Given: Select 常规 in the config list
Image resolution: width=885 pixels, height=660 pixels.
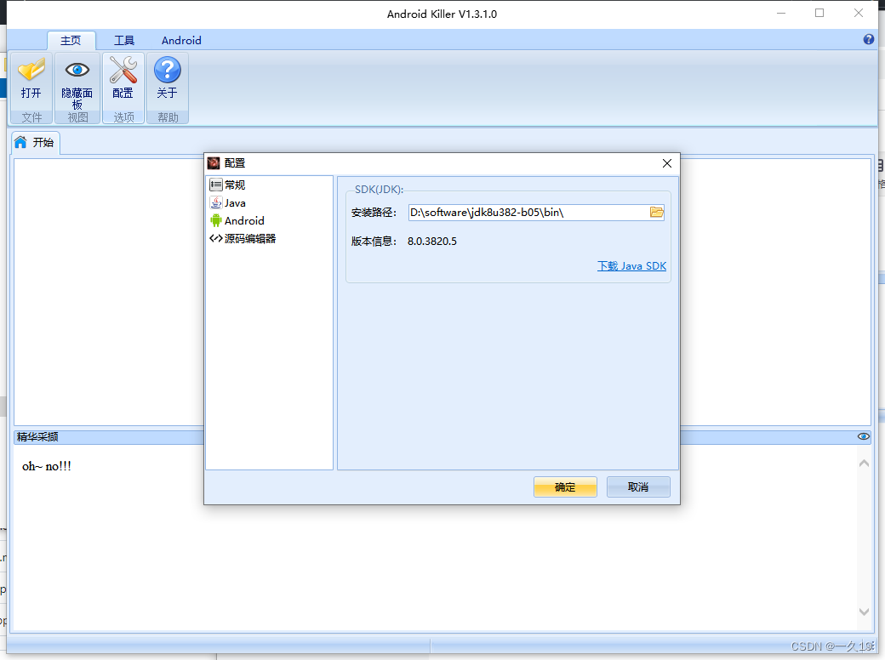Looking at the screenshot, I should coord(227,185).
